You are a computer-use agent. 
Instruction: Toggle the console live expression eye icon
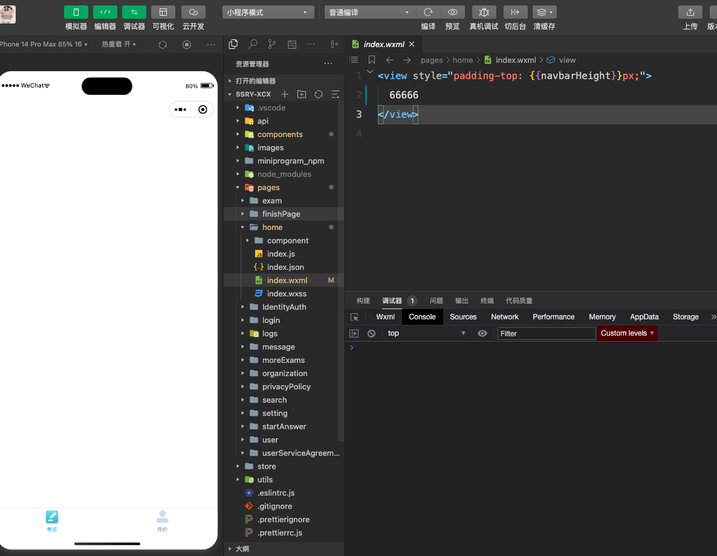(x=482, y=334)
